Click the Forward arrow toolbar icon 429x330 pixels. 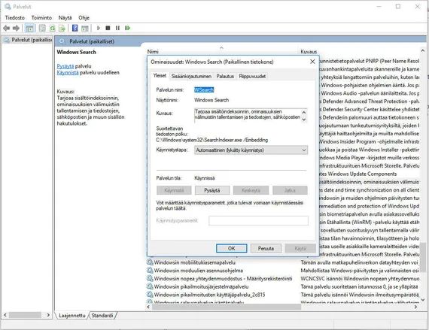pos(16,28)
